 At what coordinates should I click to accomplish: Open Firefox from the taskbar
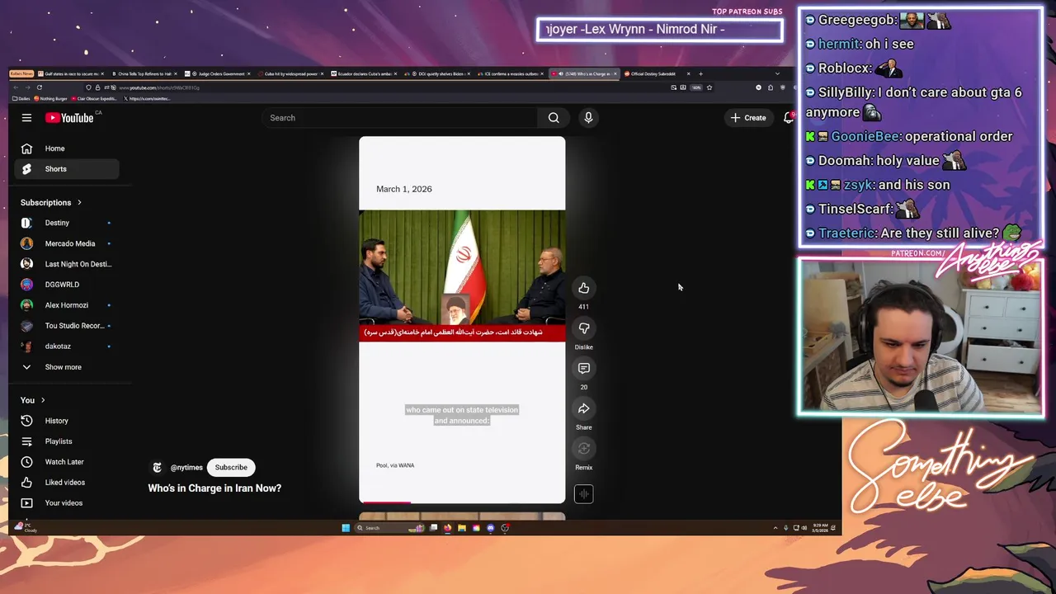tap(447, 528)
